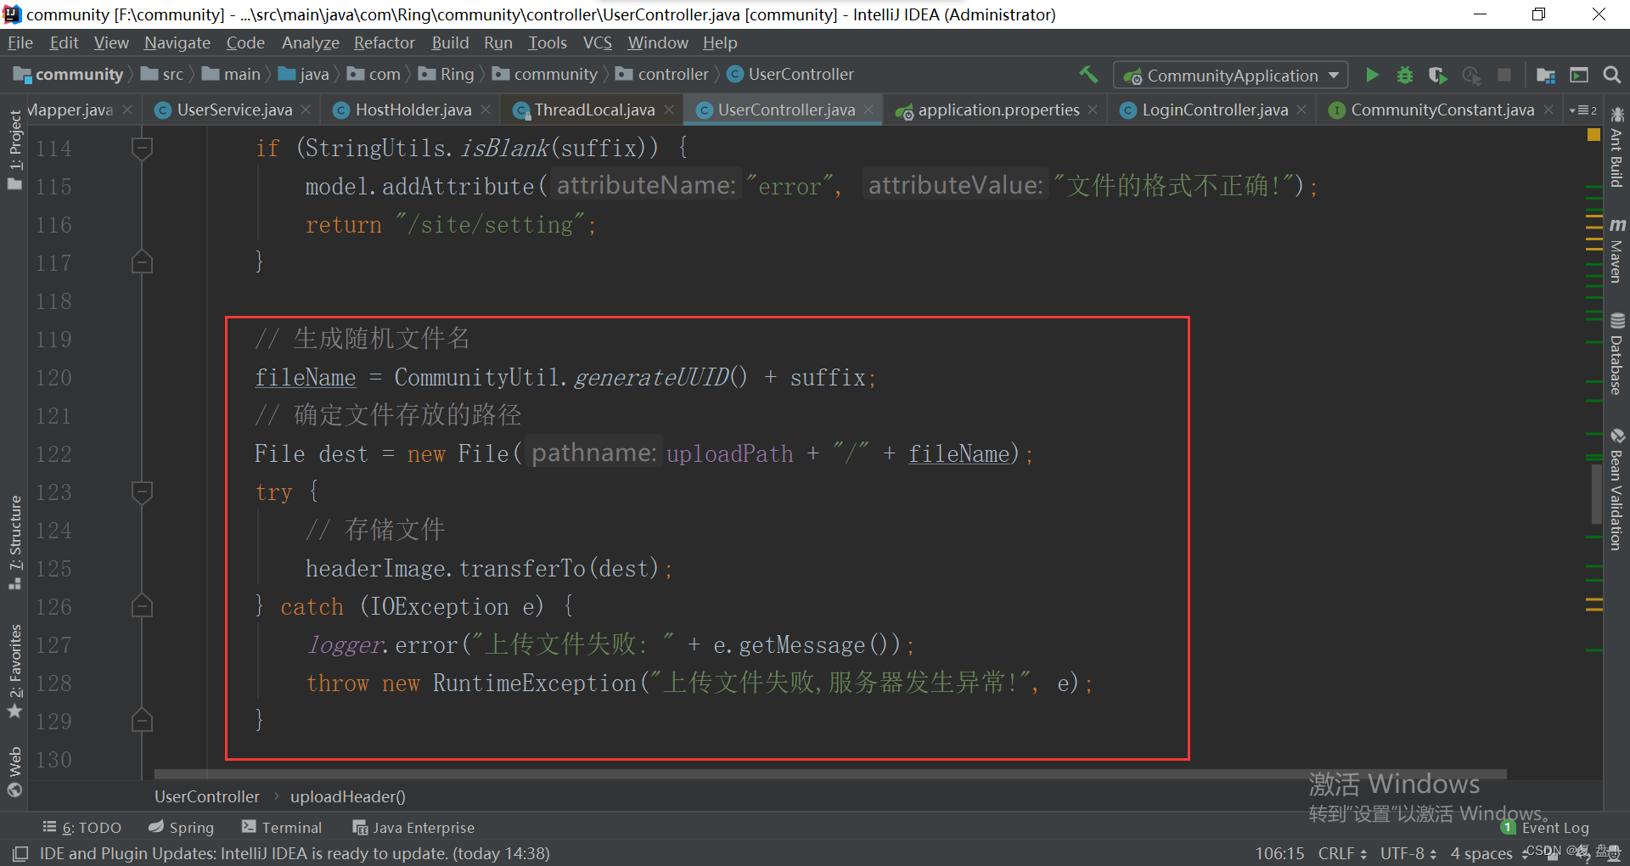The width and height of the screenshot is (1630, 866).
Task: Open the File menu
Action: click(x=20, y=42)
